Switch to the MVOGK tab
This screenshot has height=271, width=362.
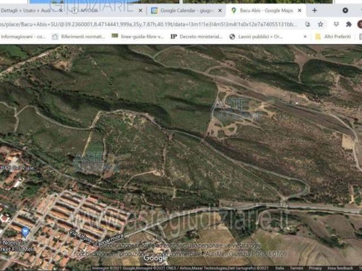click(x=107, y=11)
